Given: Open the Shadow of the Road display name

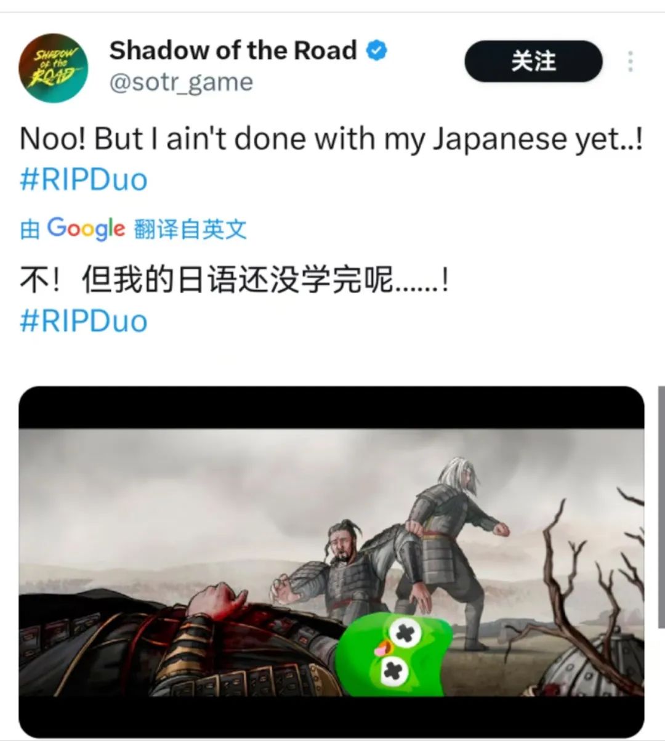Looking at the screenshot, I should click(233, 51).
